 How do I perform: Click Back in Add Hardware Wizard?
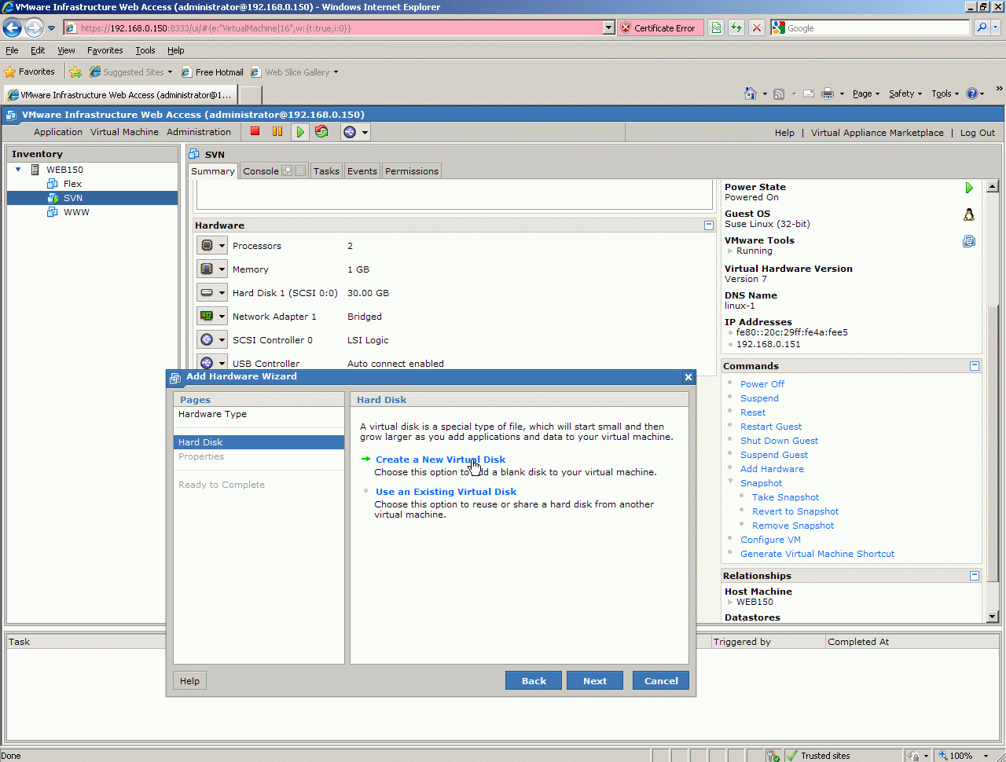534,680
